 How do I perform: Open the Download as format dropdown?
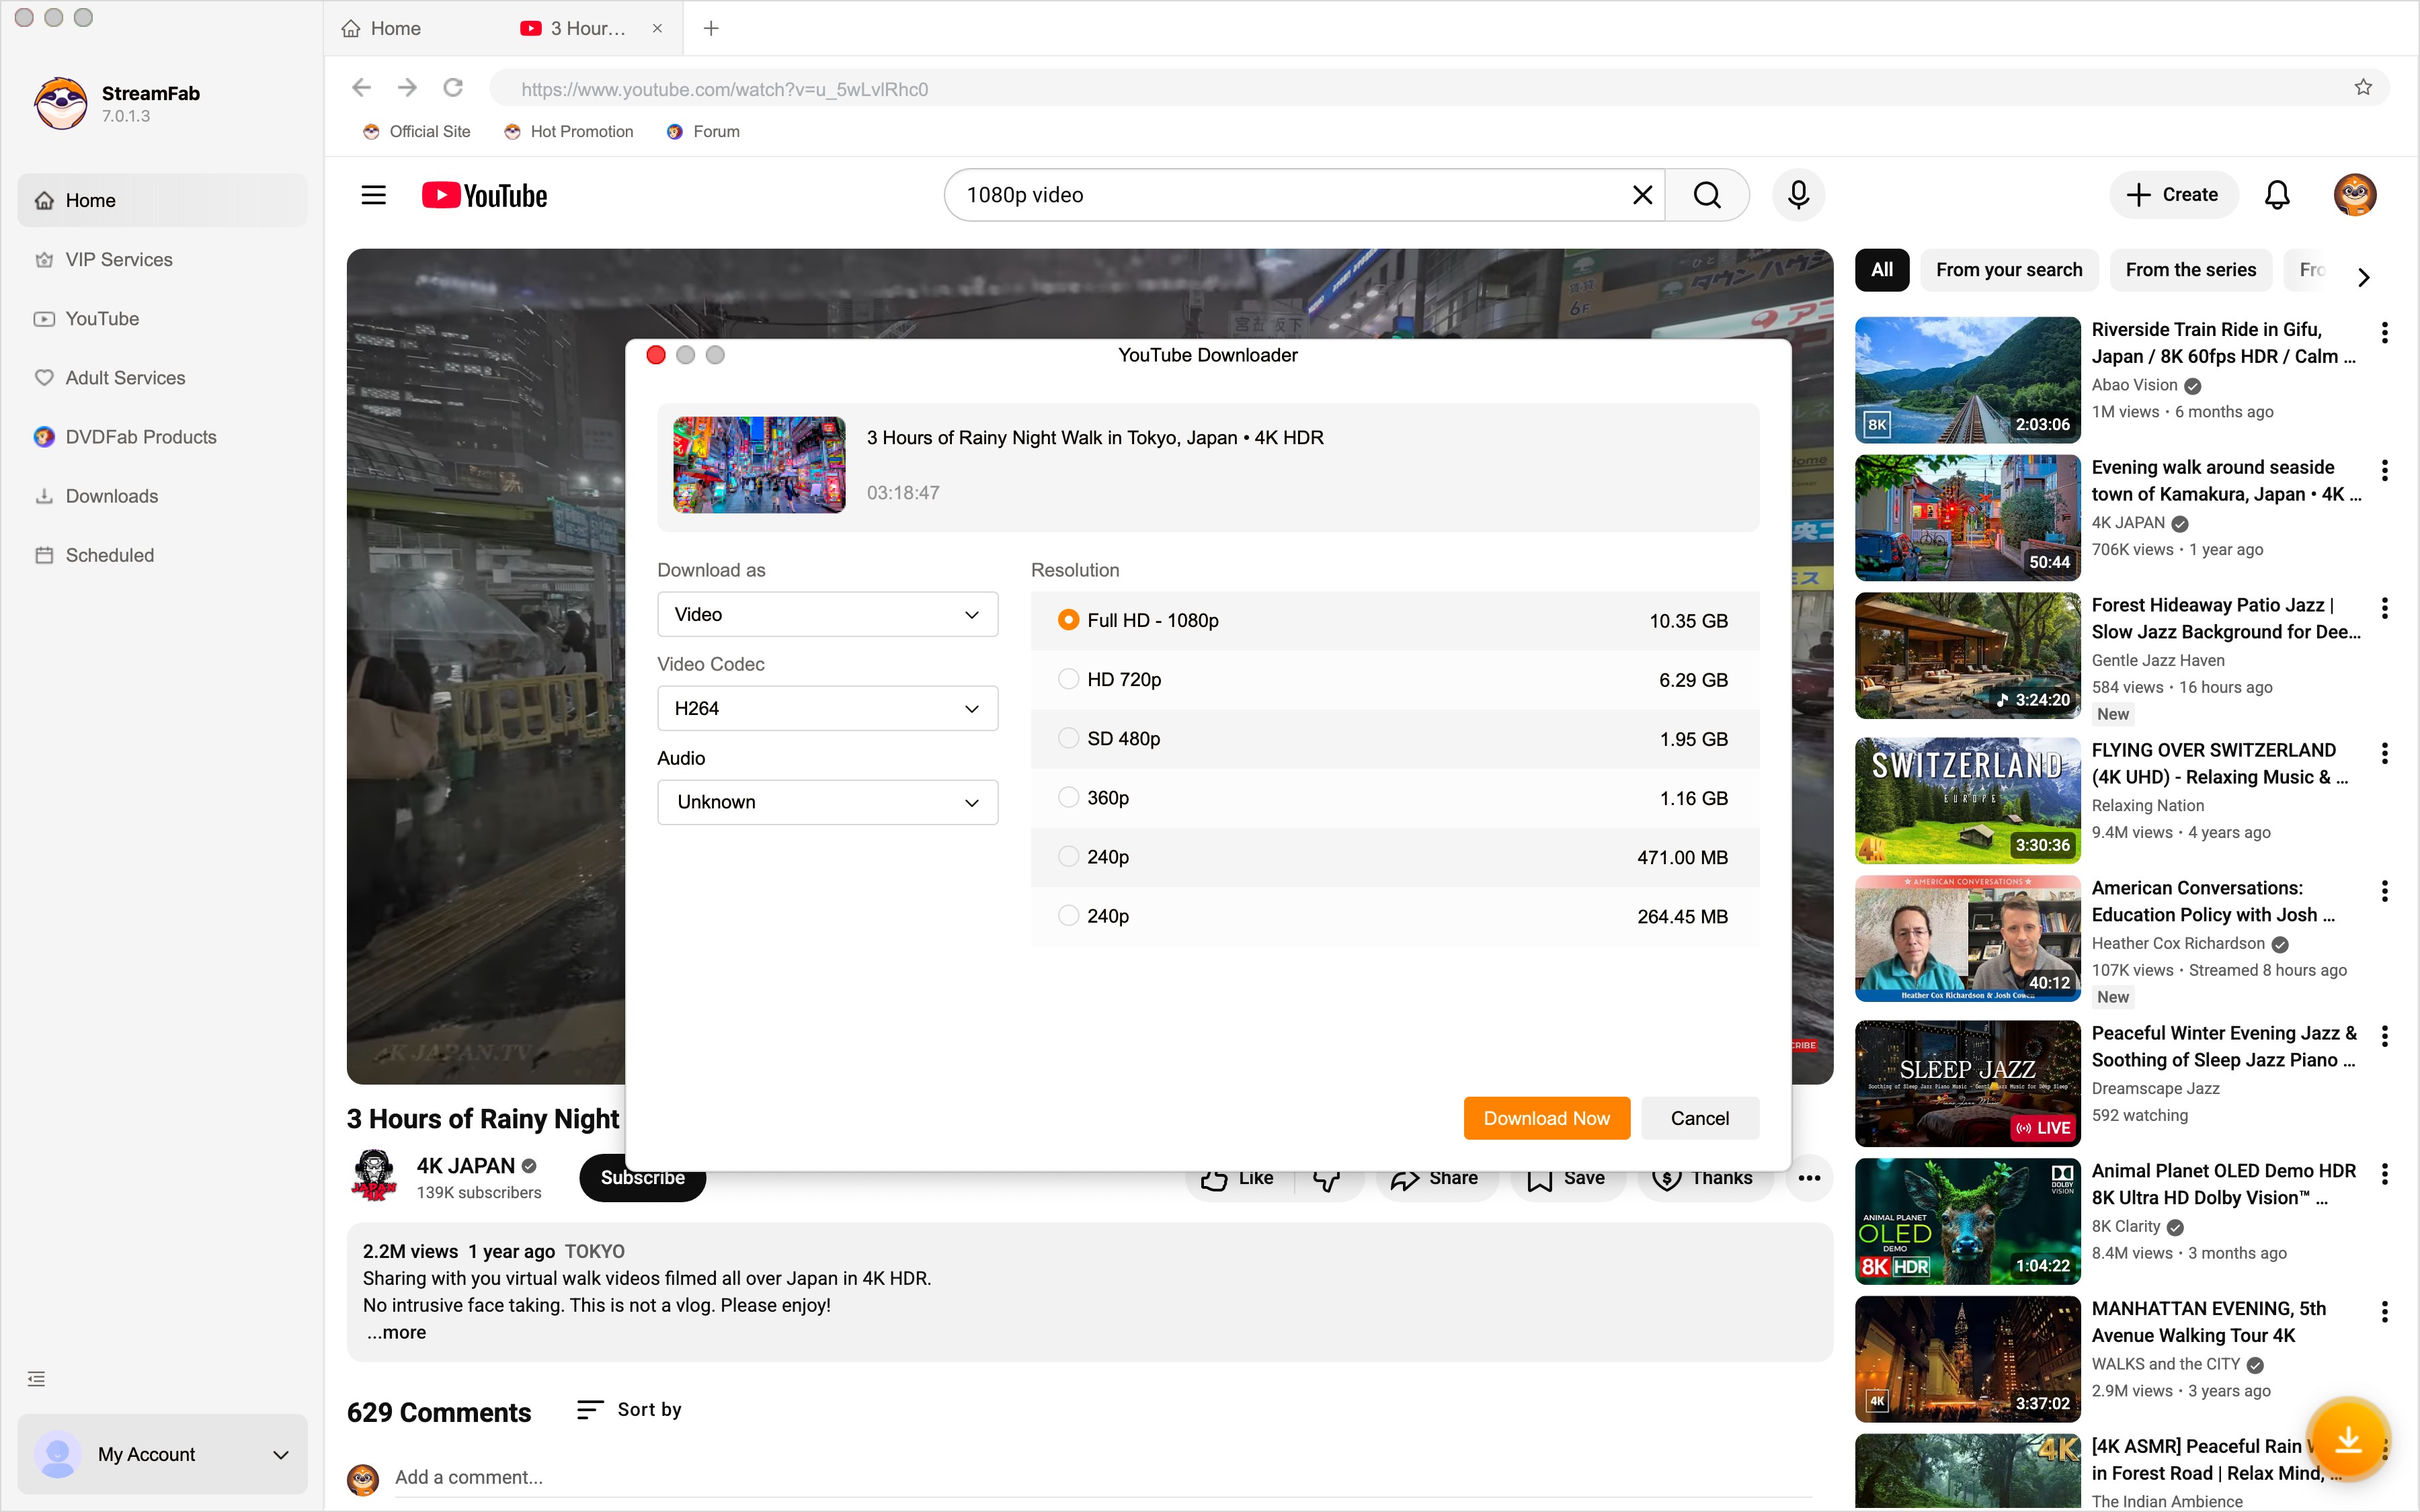pos(827,613)
